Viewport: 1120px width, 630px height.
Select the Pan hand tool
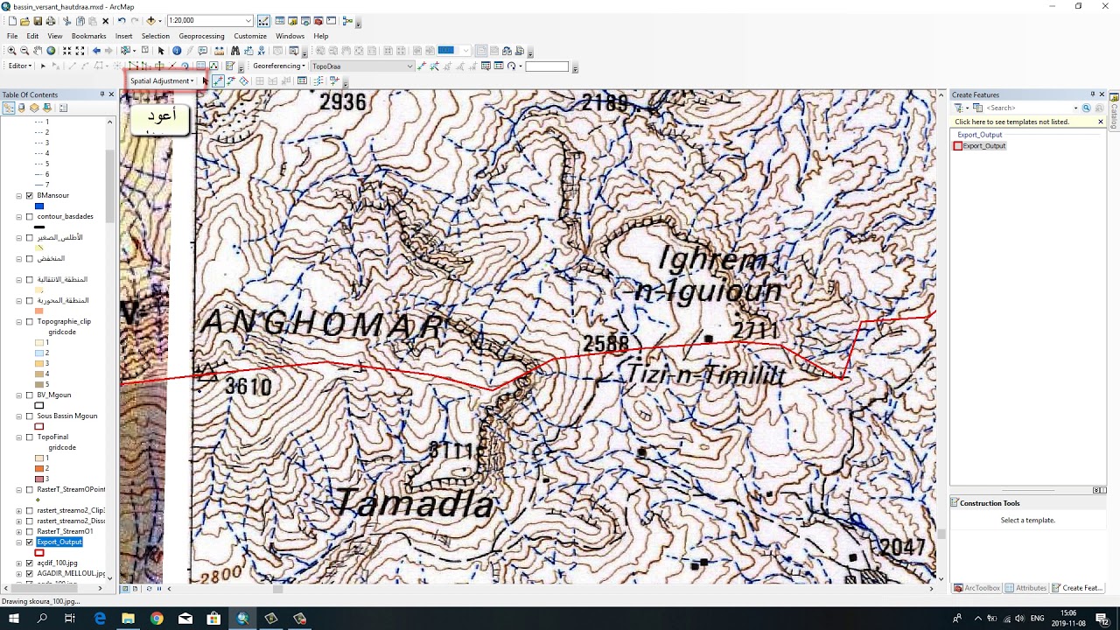tap(38, 51)
